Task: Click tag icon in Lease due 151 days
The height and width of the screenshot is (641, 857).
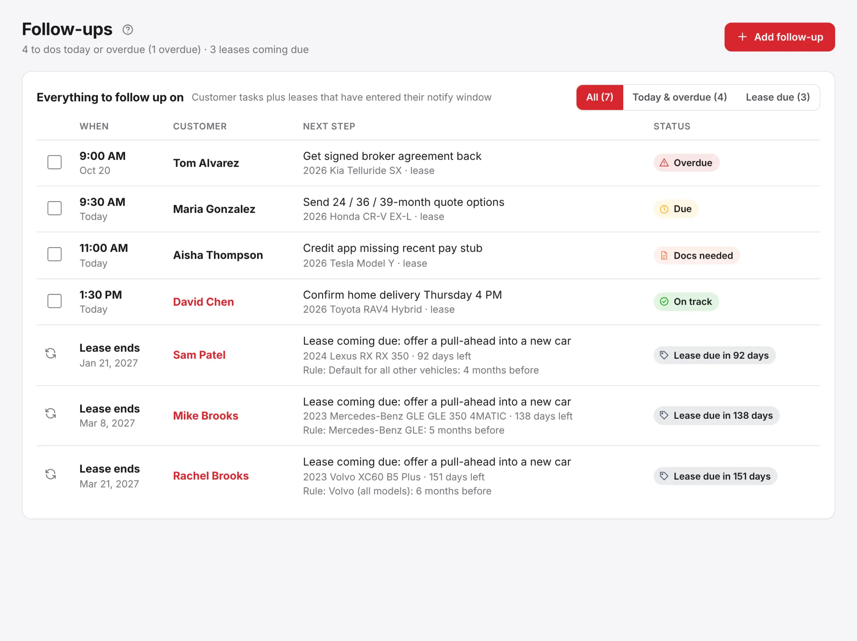Action: pyautogui.click(x=664, y=476)
